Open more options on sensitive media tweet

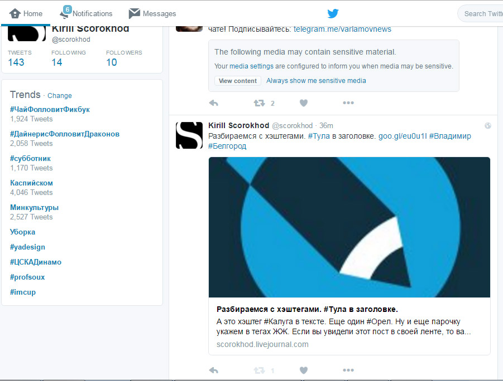pyautogui.click(x=348, y=103)
